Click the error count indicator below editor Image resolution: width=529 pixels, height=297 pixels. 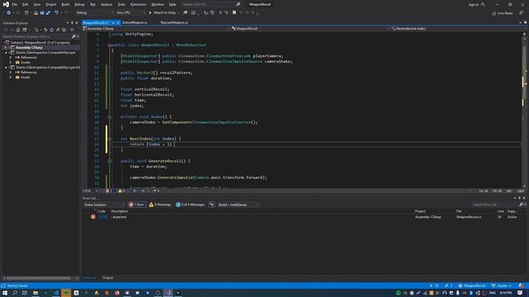click(109, 191)
